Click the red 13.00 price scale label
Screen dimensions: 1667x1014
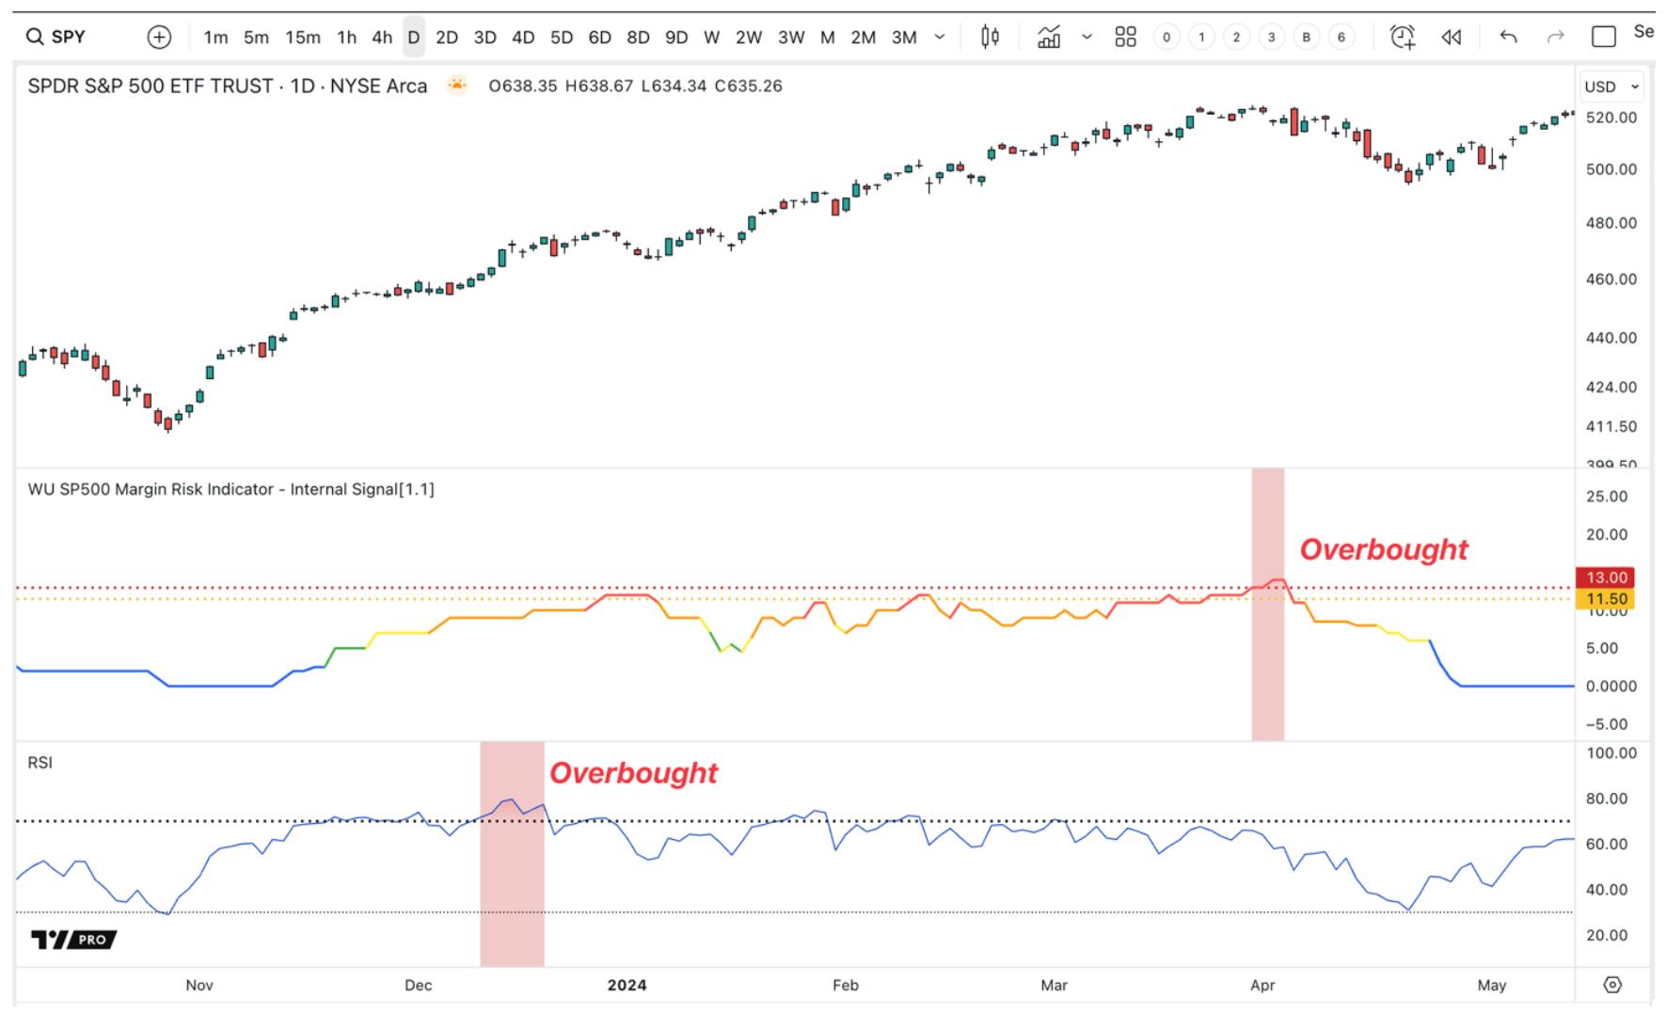pos(1605,578)
